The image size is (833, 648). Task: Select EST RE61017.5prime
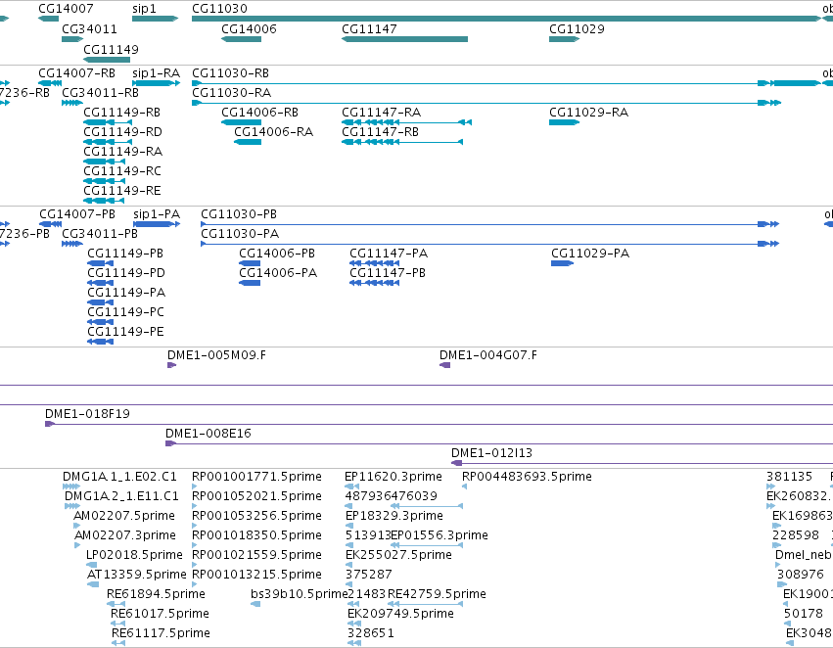tap(116, 624)
